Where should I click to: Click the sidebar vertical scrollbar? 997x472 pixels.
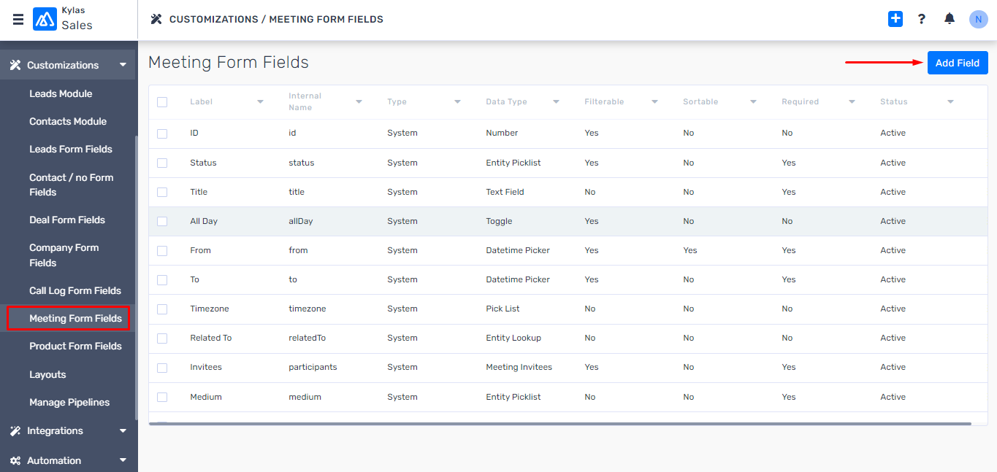coord(136,277)
